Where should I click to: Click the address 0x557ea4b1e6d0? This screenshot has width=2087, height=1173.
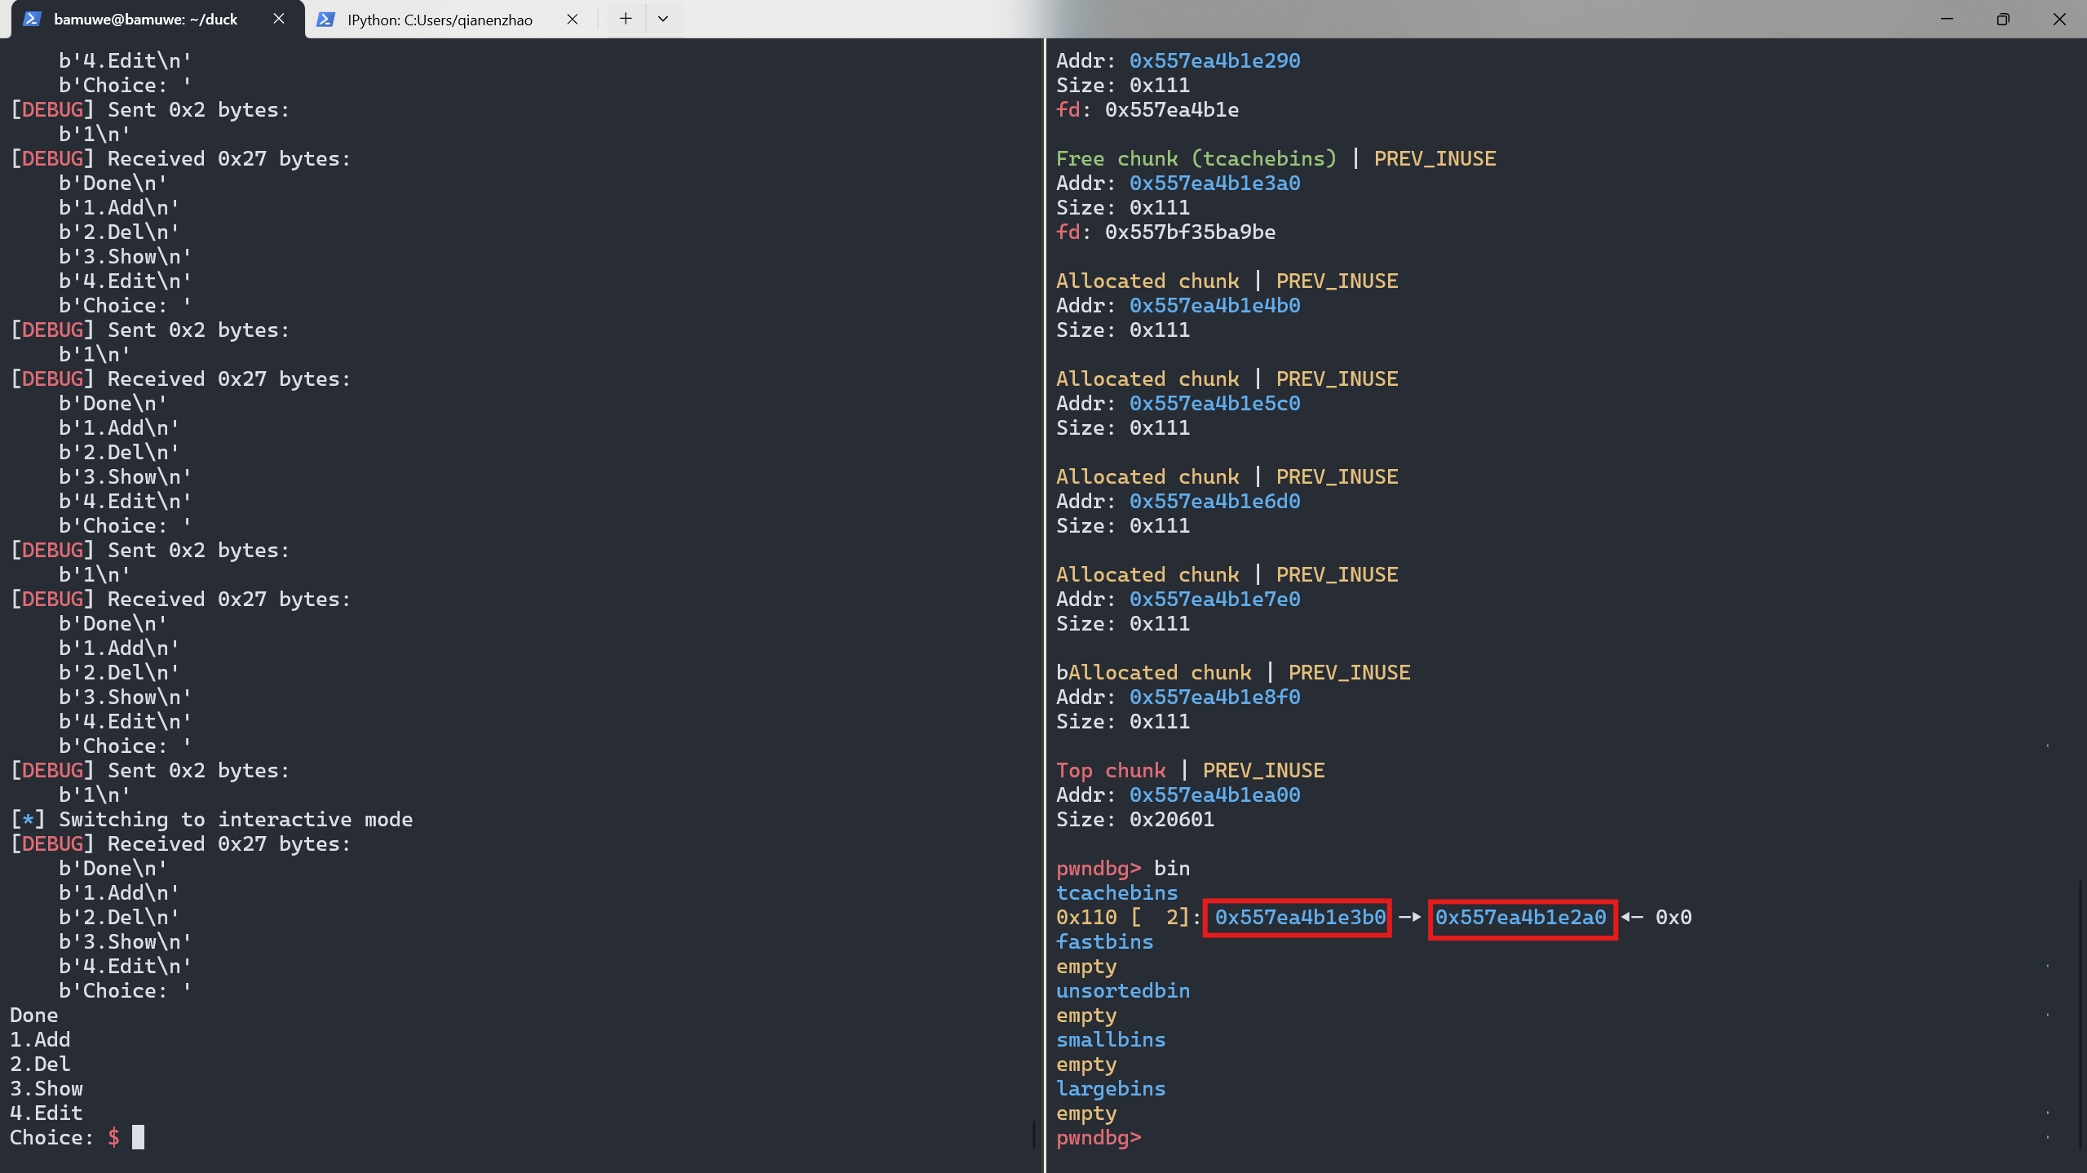(x=1214, y=501)
